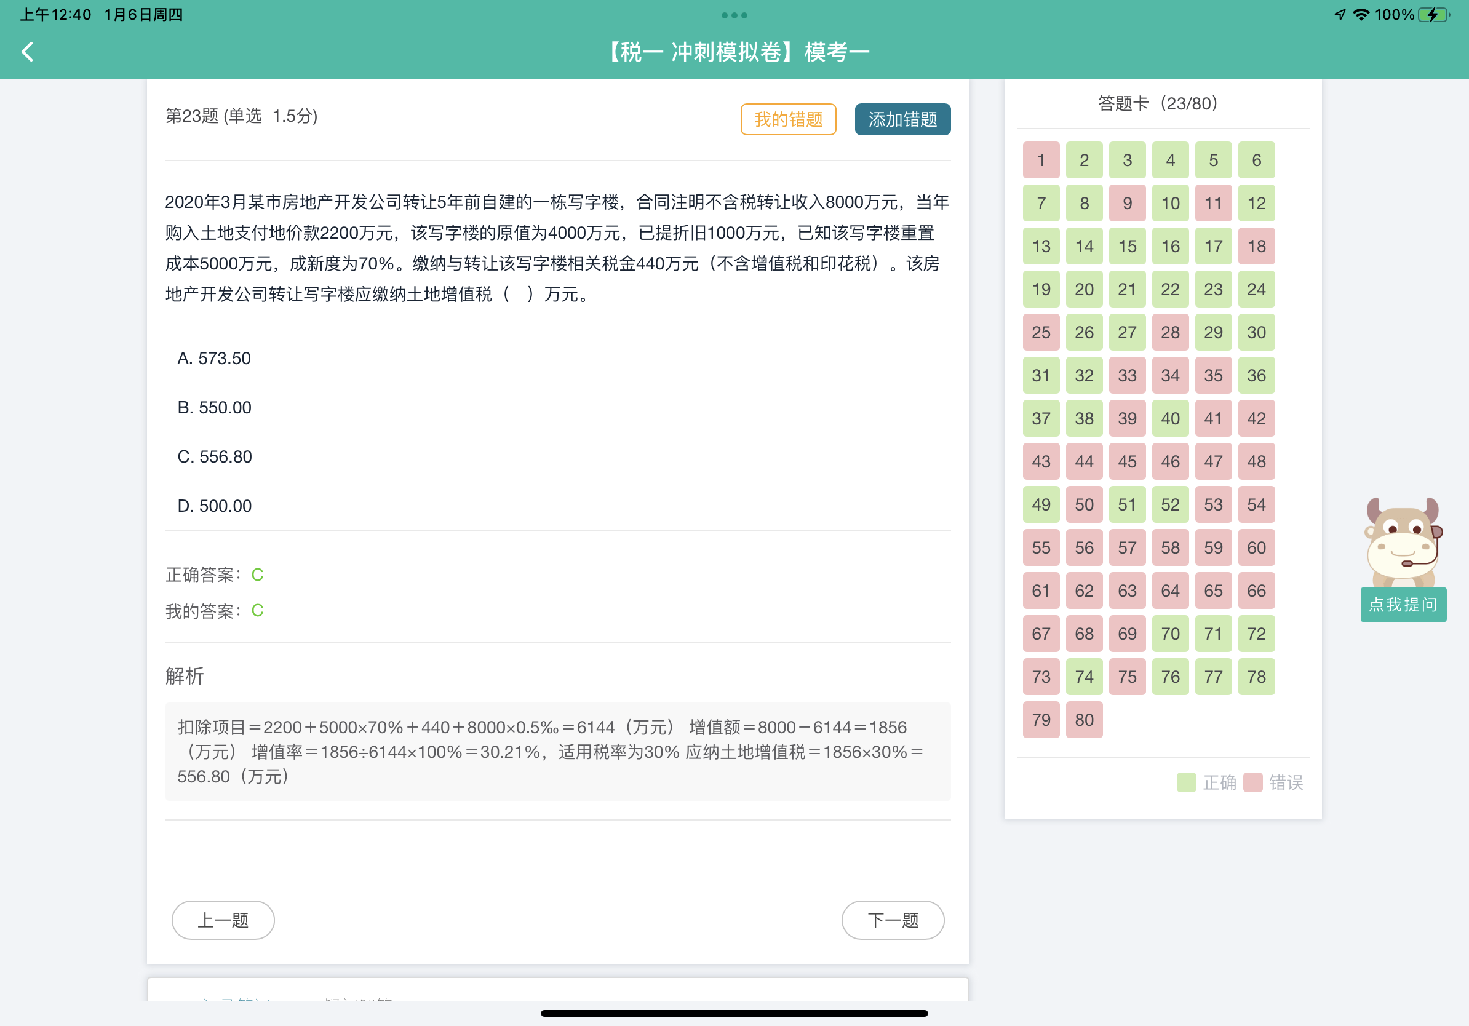The width and height of the screenshot is (1469, 1026).
Task: Click the 点我提问 ask button
Action: 1403,605
